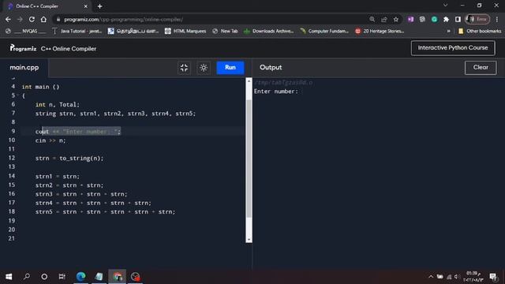
Task: Open Interactive Python Course link
Action: (x=453, y=48)
